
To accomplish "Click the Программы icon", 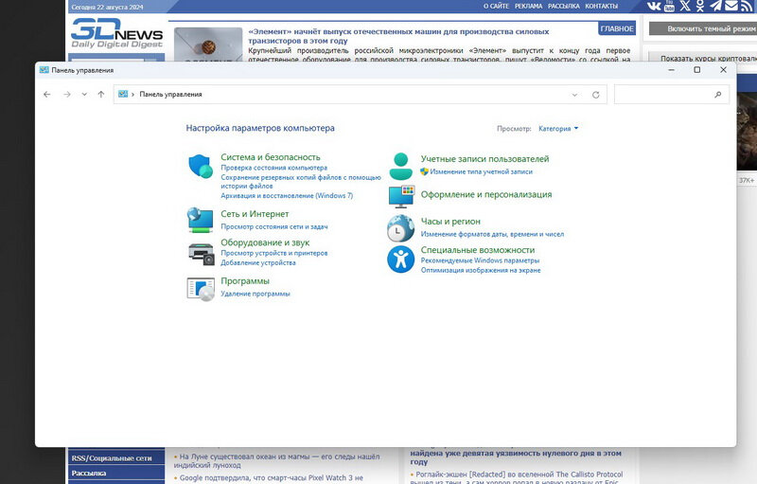I will [201, 289].
